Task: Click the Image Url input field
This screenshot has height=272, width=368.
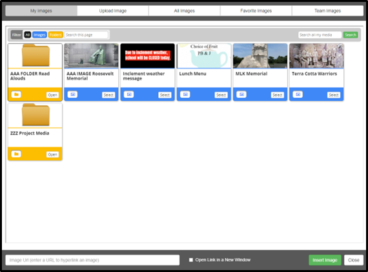Action: tap(92, 260)
